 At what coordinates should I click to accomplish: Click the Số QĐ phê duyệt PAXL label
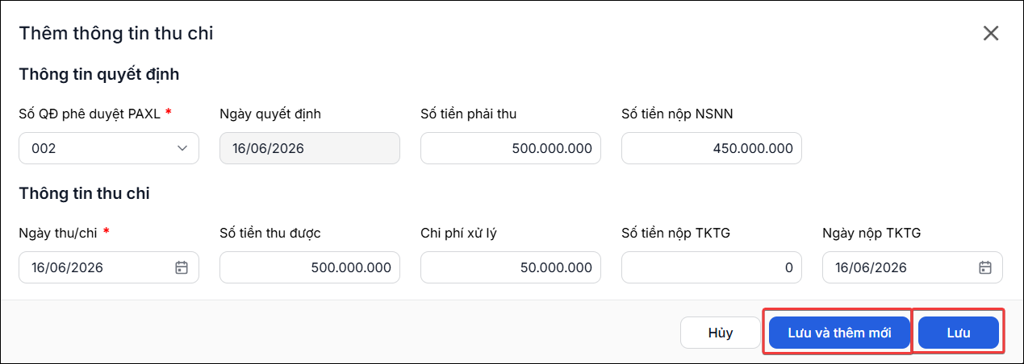[90, 114]
